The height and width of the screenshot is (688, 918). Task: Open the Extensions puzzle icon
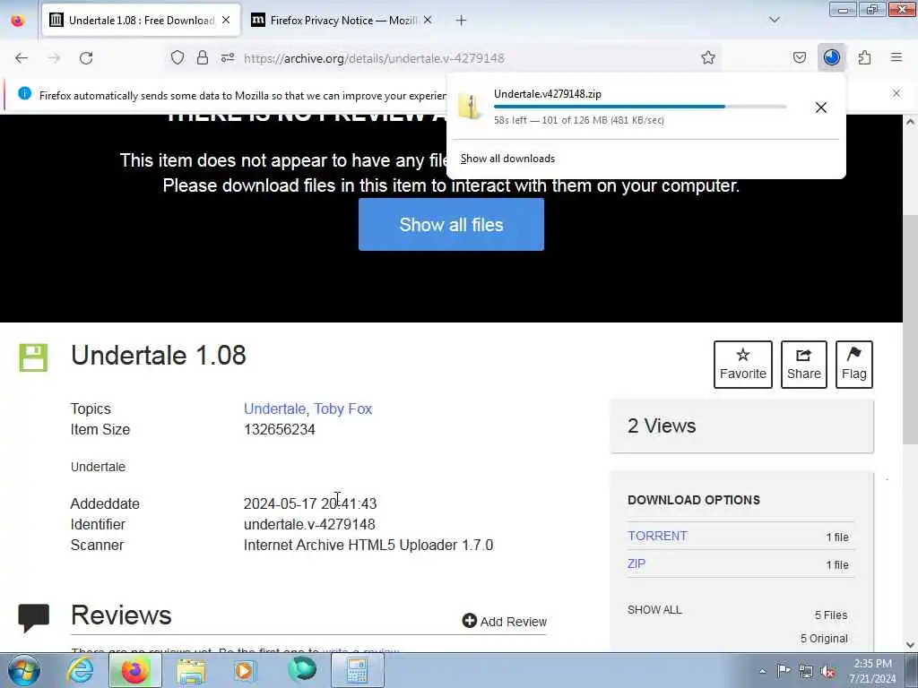864,57
